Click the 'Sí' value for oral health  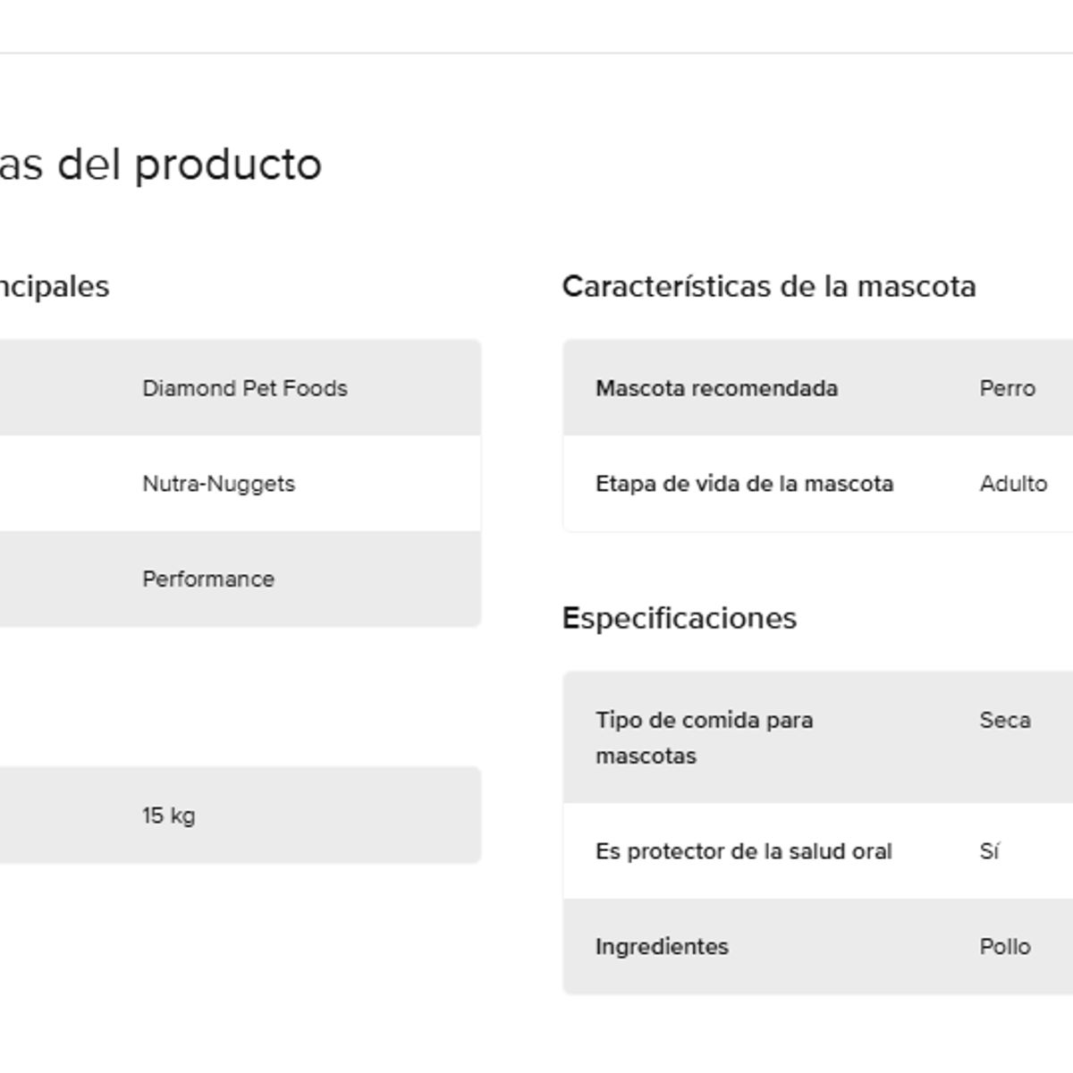pyautogui.click(x=989, y=851)
